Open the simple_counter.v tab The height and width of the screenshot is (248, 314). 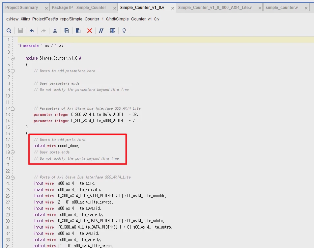(x=282, y=8)
